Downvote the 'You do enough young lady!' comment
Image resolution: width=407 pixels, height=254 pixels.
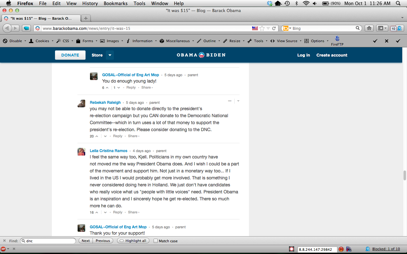[x=119, y=88]
